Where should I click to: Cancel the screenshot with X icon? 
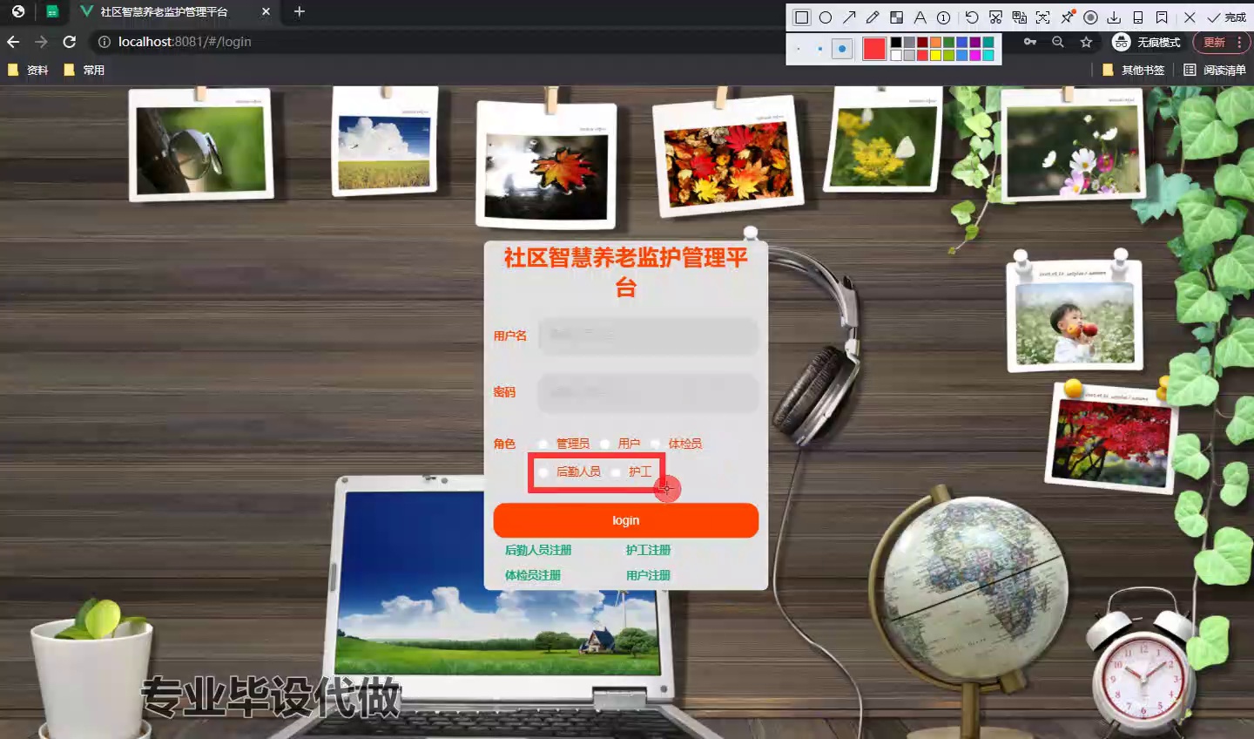(x=1190, y=17)
